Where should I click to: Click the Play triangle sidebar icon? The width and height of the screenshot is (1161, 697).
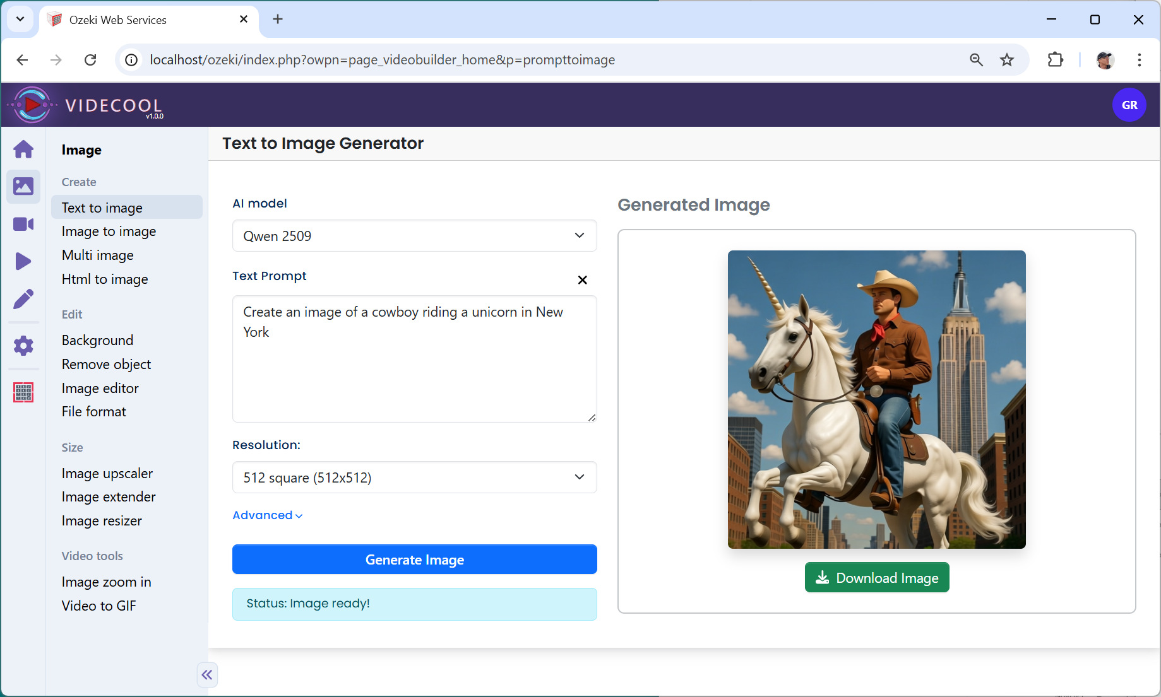[23, 261]
